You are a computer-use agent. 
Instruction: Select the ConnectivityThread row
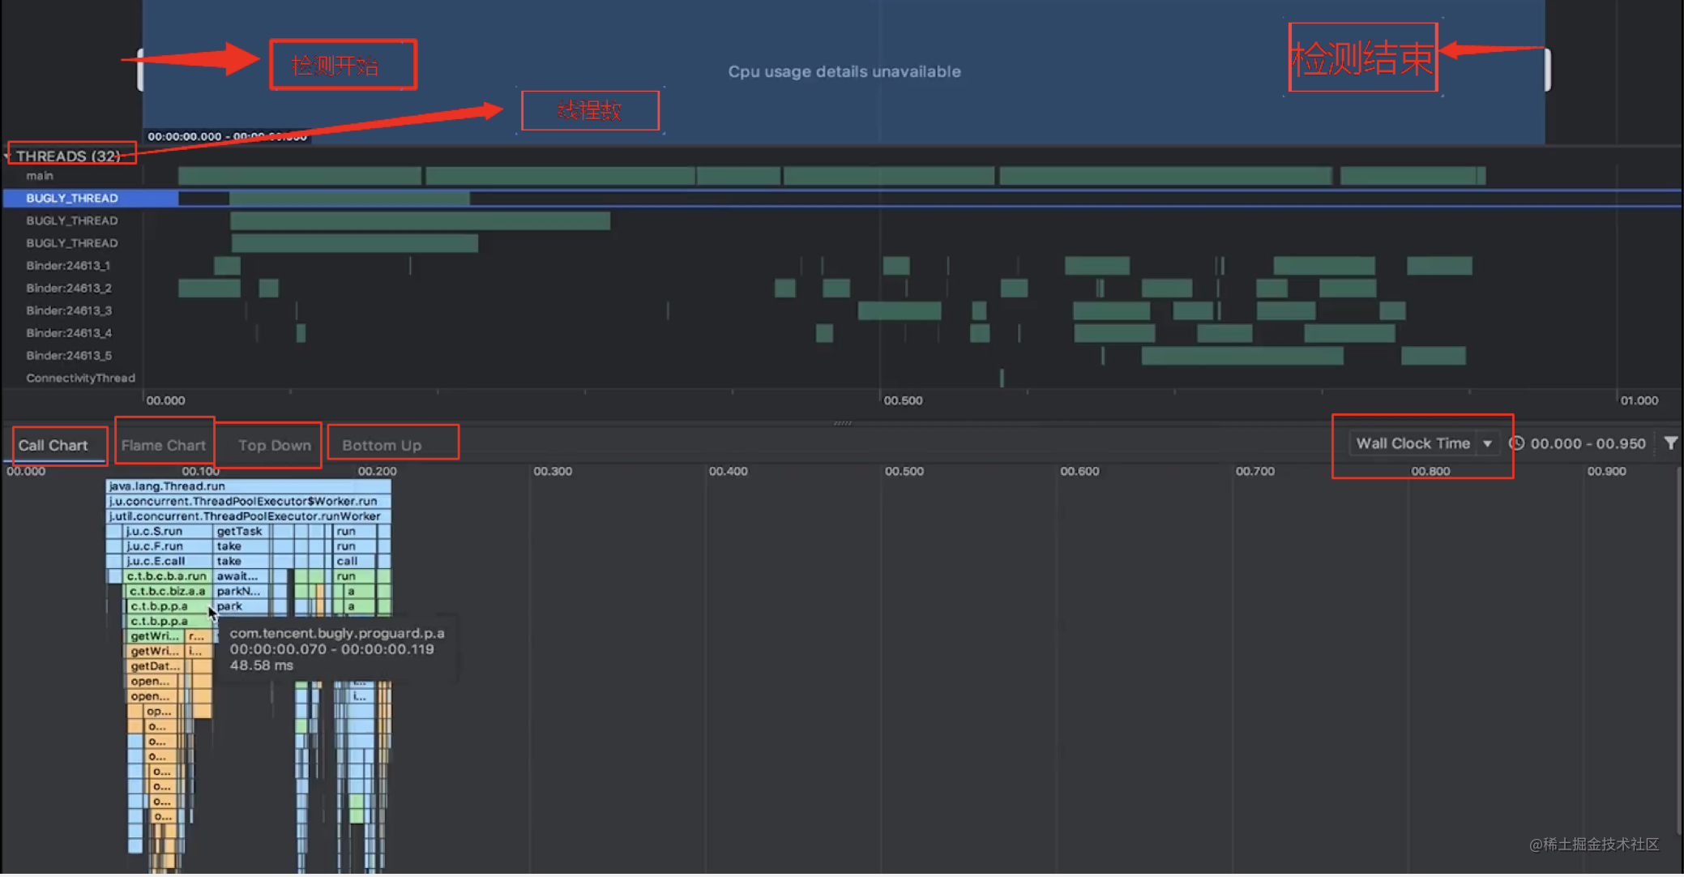pyautogui.click(x=80, y=378)
